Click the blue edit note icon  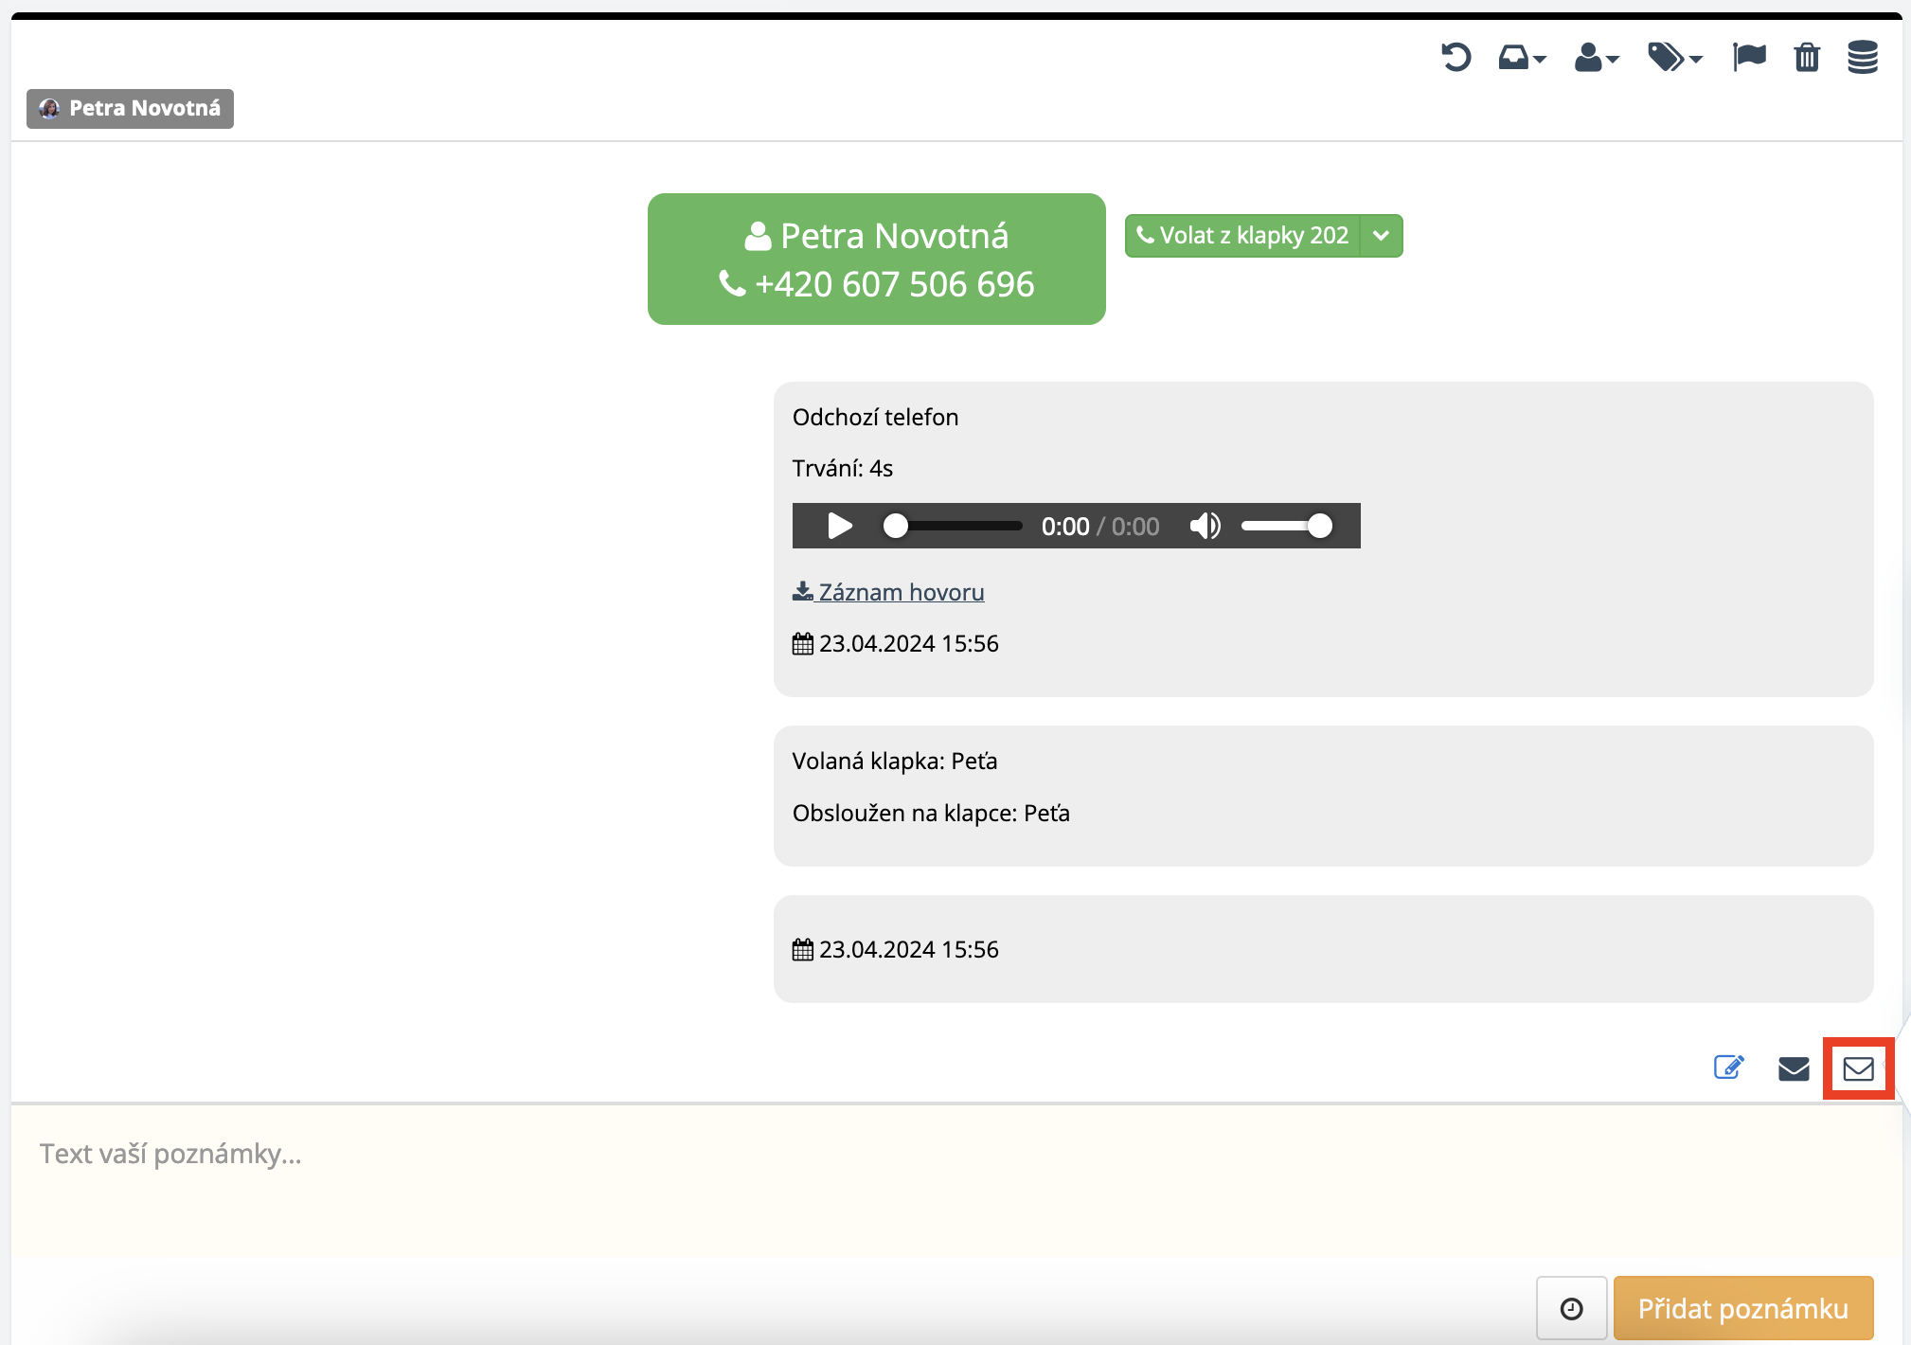(x=1728, y=1068)
